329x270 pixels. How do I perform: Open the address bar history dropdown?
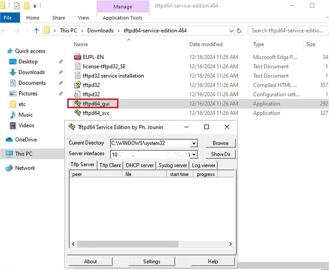(x=231, y=31)
